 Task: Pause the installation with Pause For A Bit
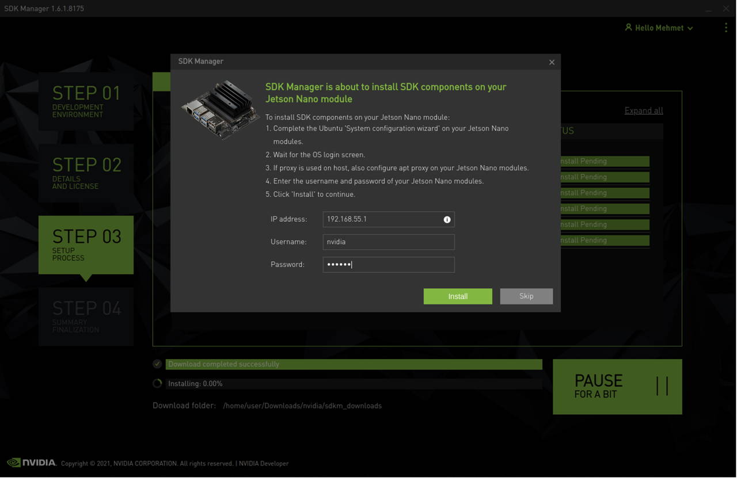point(617,387)
